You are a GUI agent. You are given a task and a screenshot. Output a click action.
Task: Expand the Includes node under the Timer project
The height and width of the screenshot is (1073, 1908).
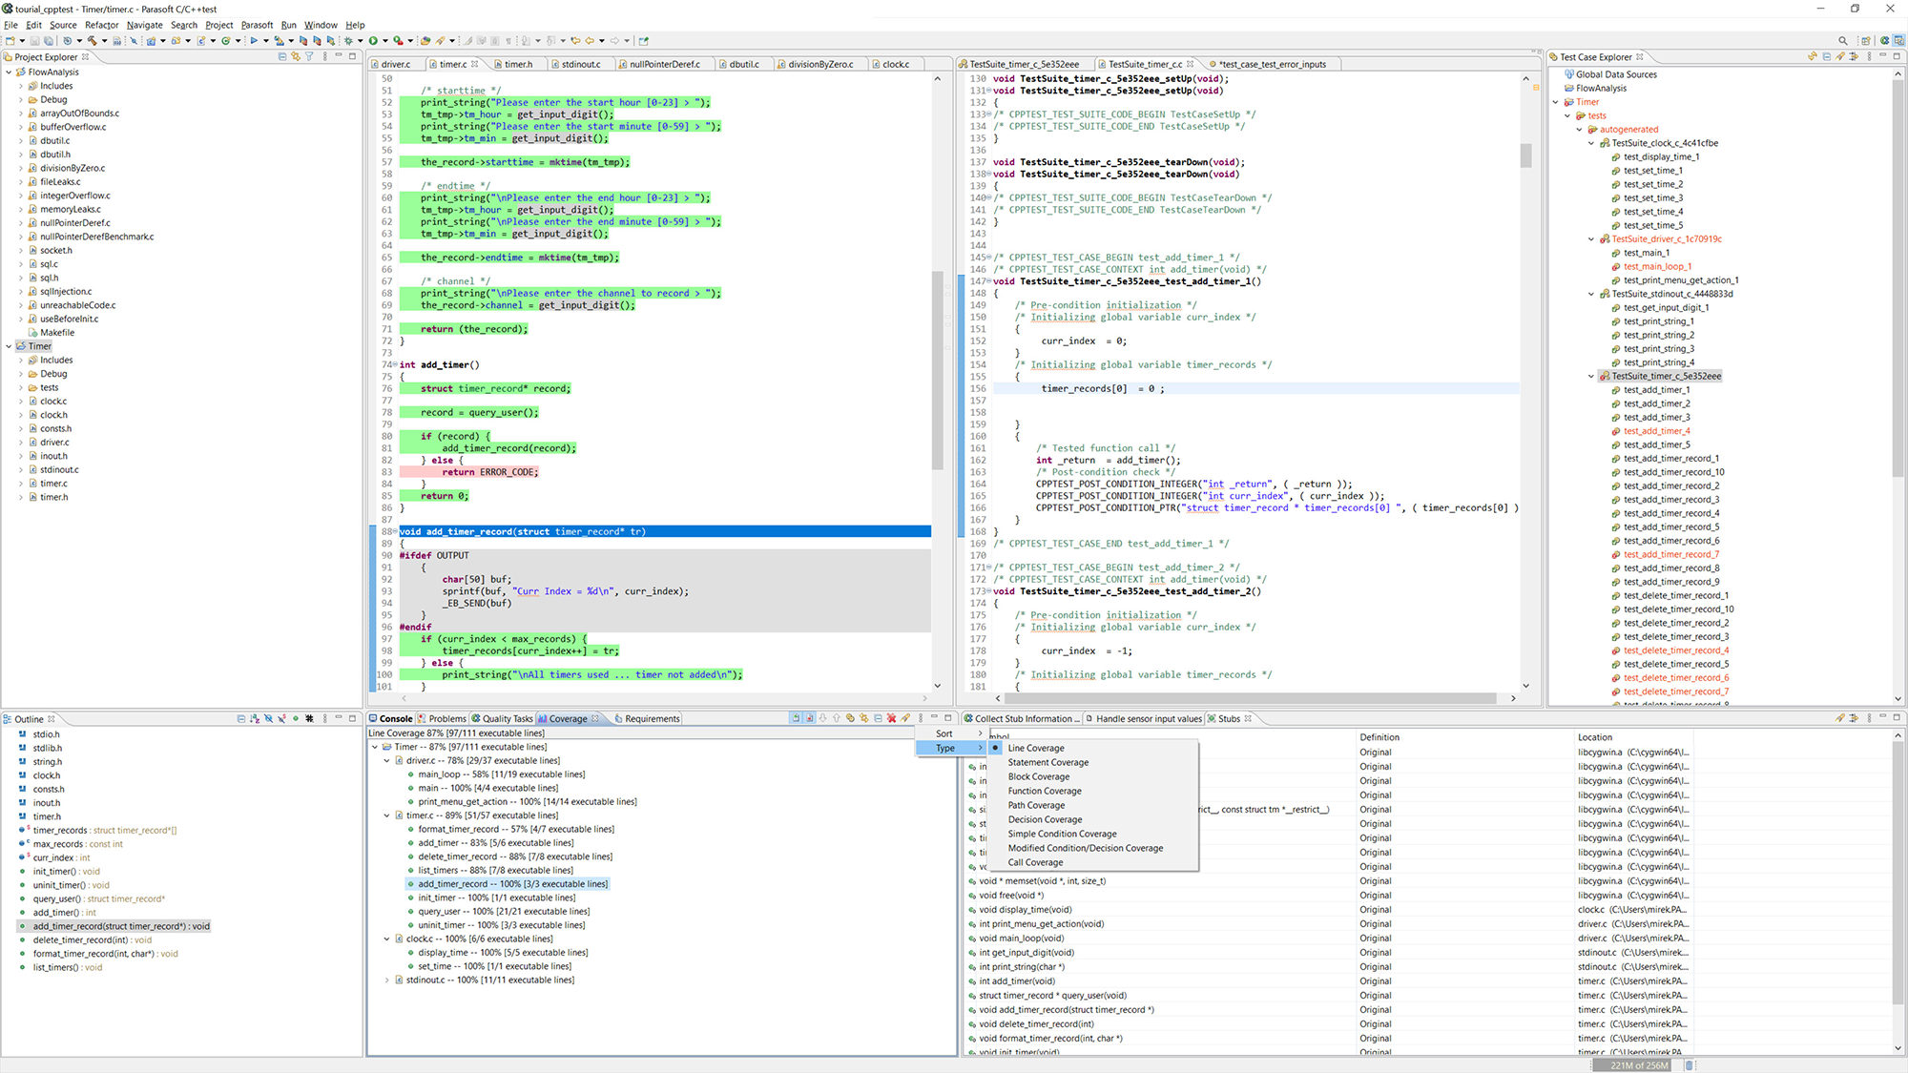tap(19, 360)
